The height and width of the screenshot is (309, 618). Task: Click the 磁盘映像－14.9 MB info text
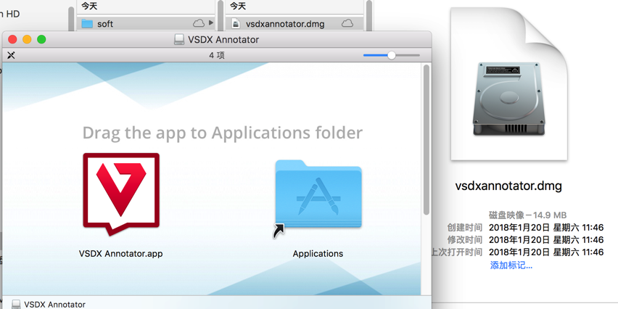click(528, 215)
